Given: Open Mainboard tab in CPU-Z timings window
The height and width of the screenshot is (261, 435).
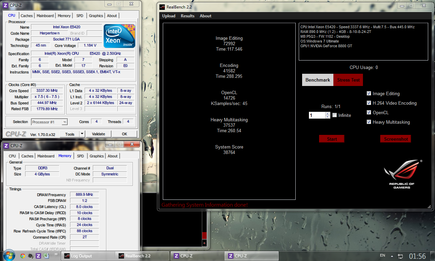Looking at the screenshot, I should pyautogui.click(x=46, y=156).
